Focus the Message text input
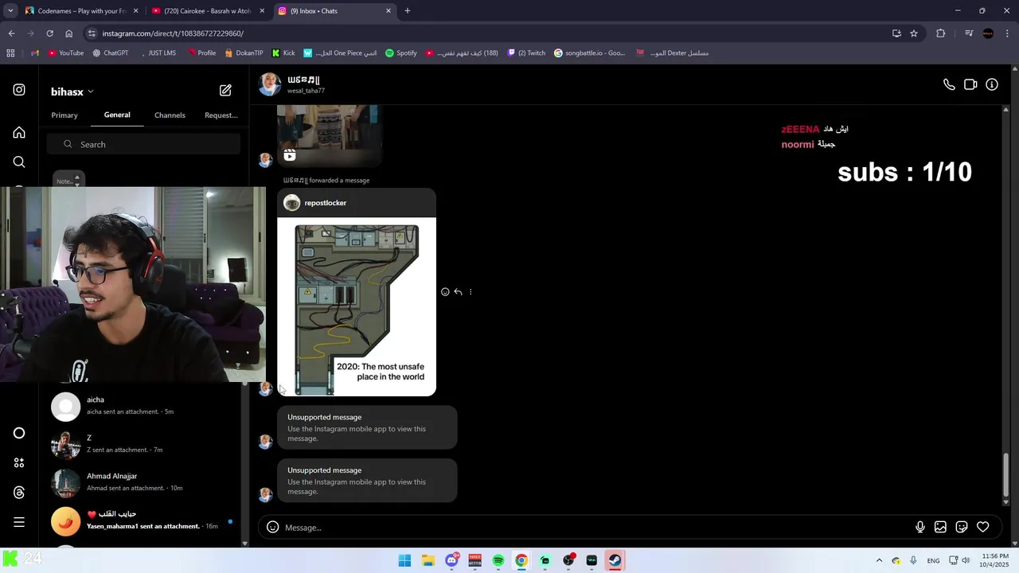This screenshot has width=1019, height=573. (597, 528)
